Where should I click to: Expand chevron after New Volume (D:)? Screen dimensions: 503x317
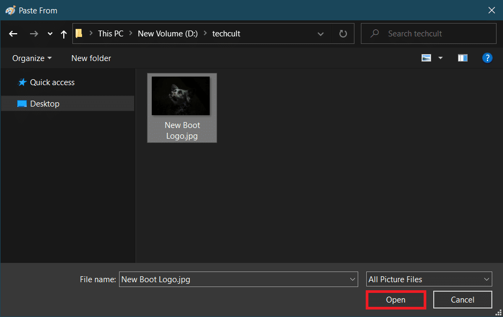pyautogui.click(x=205, y=33)
